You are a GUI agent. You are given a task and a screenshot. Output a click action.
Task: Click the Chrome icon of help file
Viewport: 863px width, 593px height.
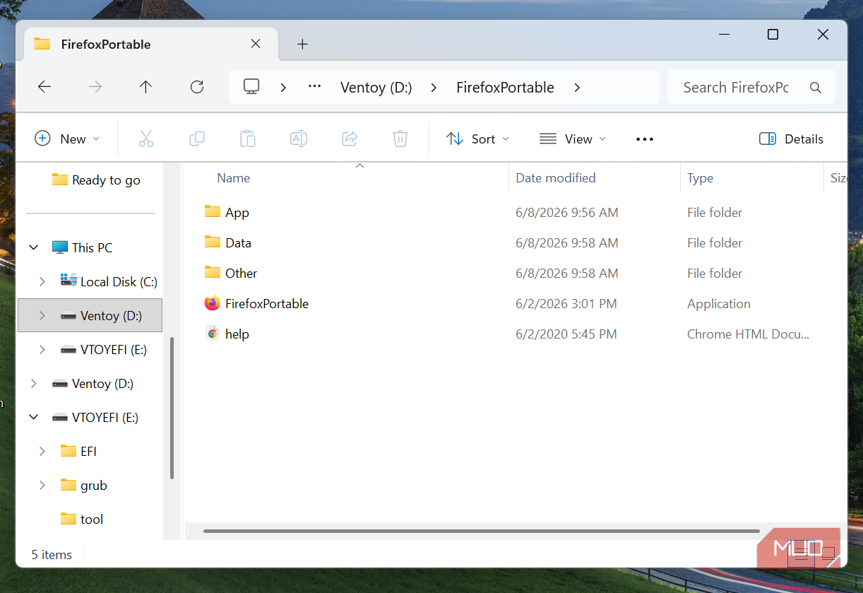(213, 334)
